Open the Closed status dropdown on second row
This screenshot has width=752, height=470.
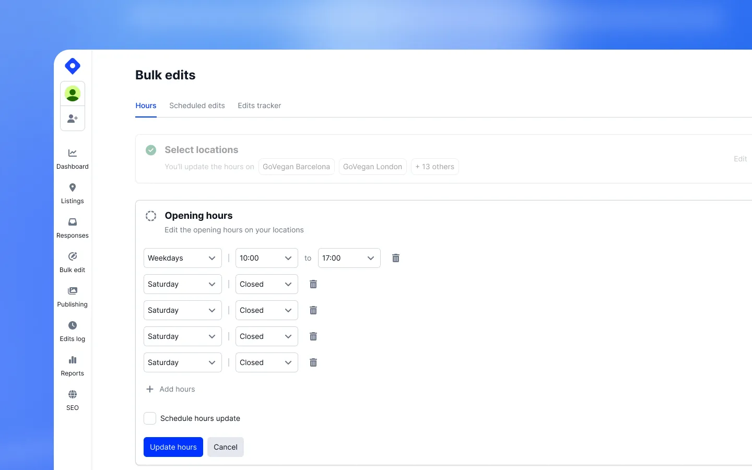[x=266, y=284]
